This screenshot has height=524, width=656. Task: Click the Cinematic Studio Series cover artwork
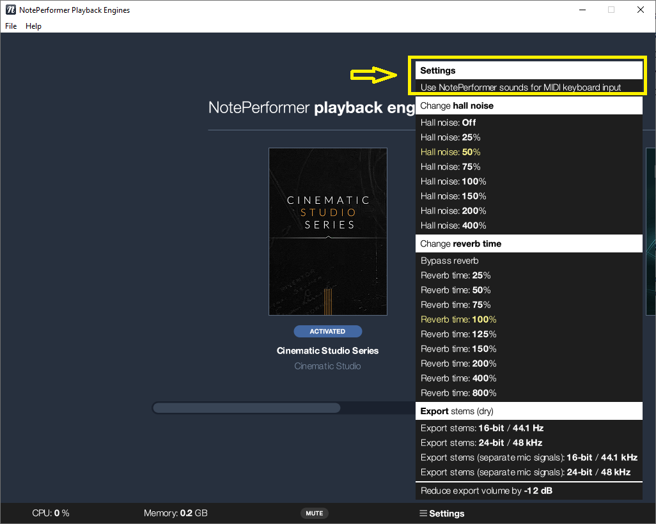pyautogui.click(x=327, y=231)
